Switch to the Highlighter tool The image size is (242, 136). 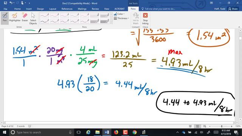point(15,17)
